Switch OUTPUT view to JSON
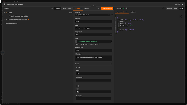This screenshot has height=105, width=187. pos(181,8)
